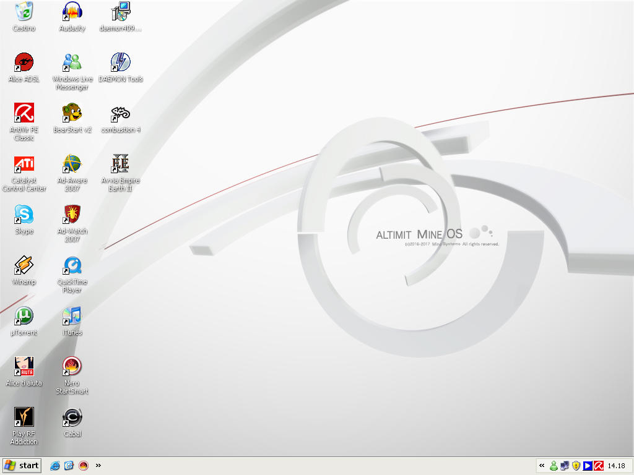The height and width of the screenshot is (475, 634).
Task: Select the Avvia Empire Earth II icon
Action: pos(120,164)
